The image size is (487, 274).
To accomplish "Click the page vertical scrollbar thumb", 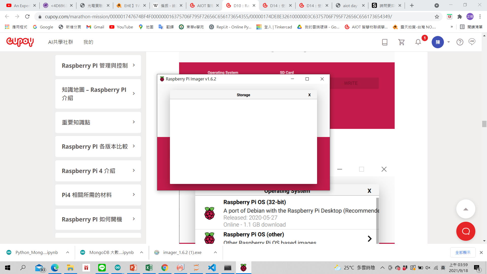I will [484, 124].
